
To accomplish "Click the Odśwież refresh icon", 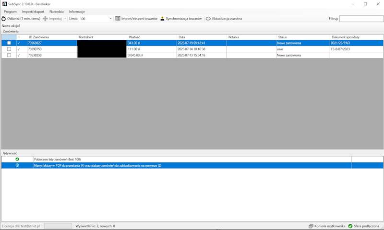I will [4, 19].
